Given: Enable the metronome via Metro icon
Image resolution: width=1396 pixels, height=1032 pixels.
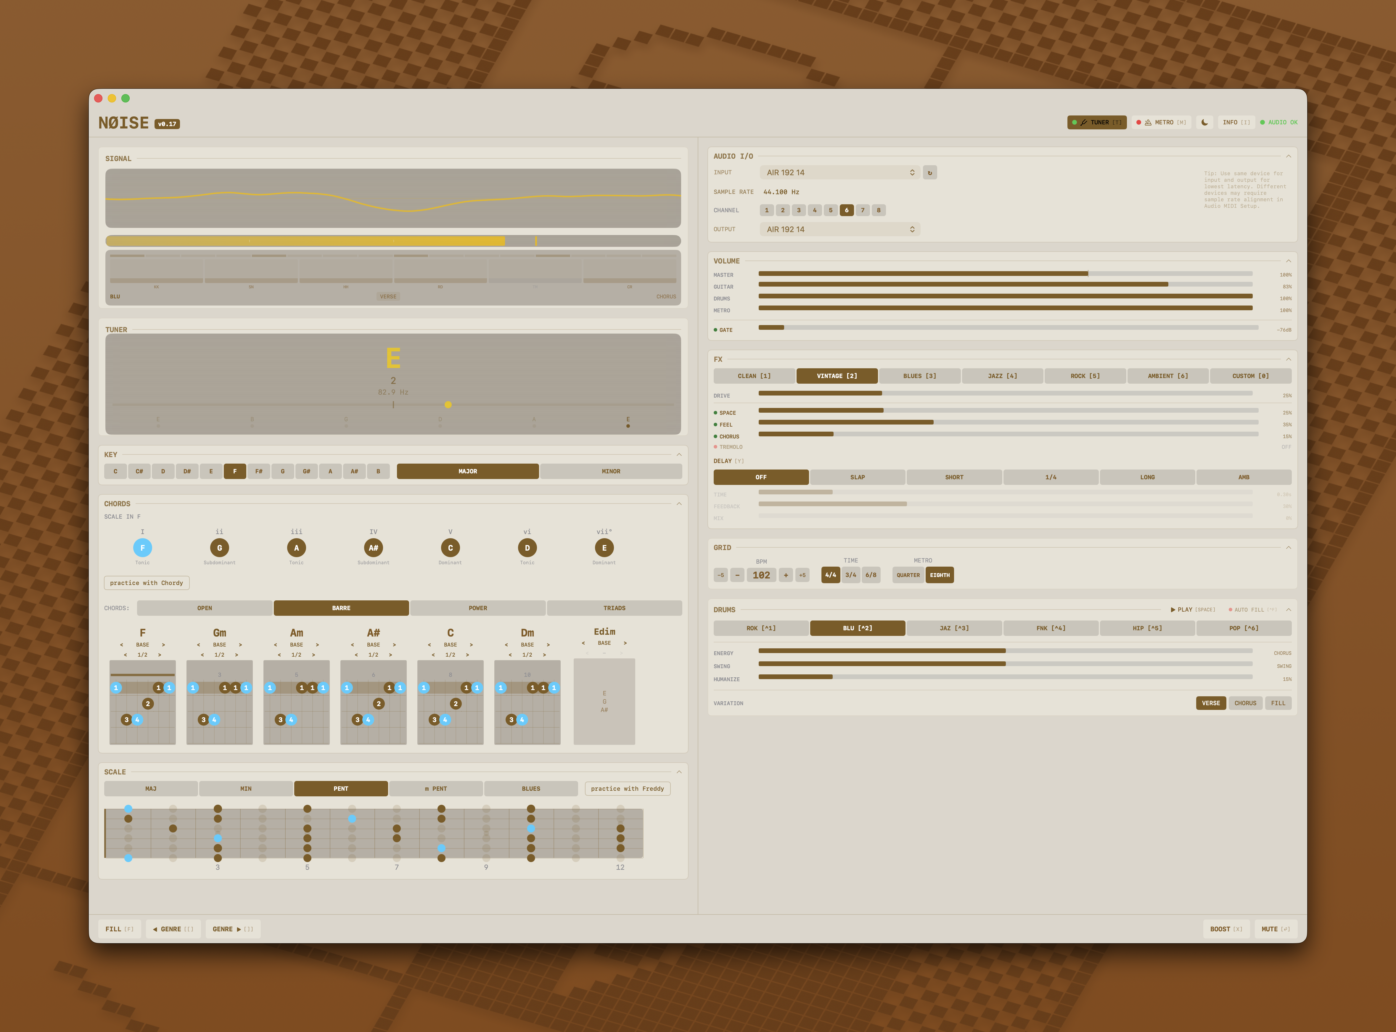Looking at the screenshot, I should tap(1161, 123).
